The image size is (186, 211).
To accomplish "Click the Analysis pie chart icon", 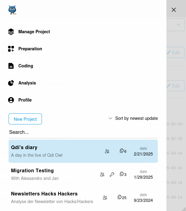I will [11, 83].
